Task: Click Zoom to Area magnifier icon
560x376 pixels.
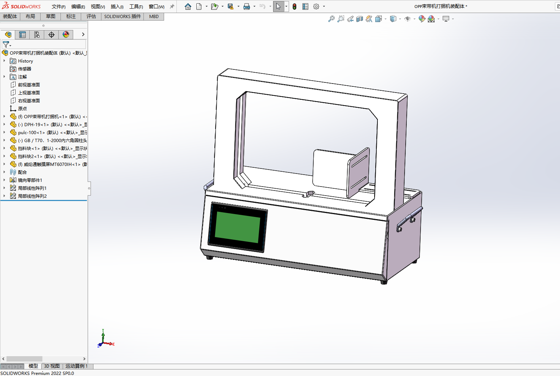Action: [x=340, y=19]
